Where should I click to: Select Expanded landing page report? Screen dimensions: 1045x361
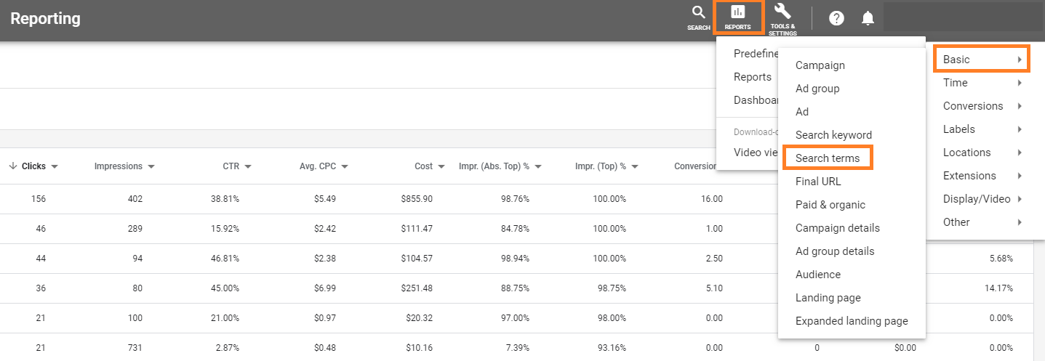pos(851,321)
